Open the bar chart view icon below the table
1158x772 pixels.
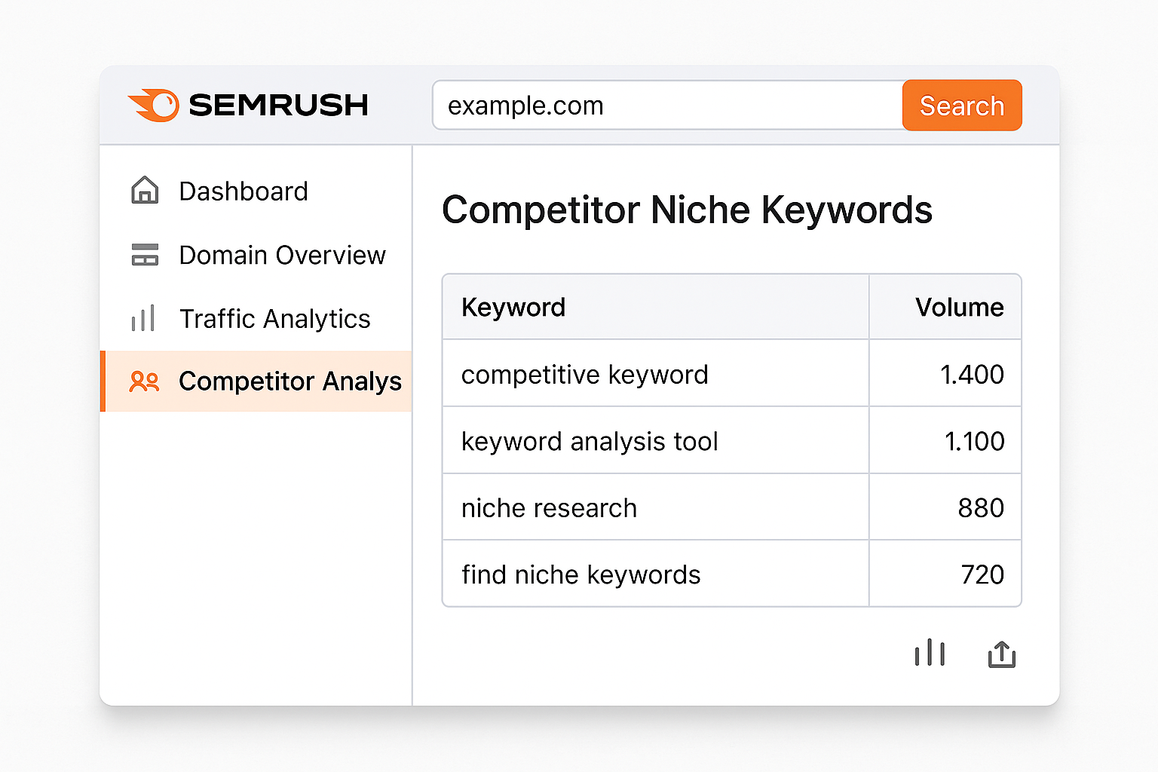(x=930, y=653)
